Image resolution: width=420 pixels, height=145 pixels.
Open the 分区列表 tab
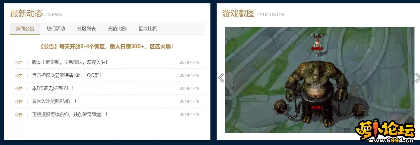click(x=86, y=29)
